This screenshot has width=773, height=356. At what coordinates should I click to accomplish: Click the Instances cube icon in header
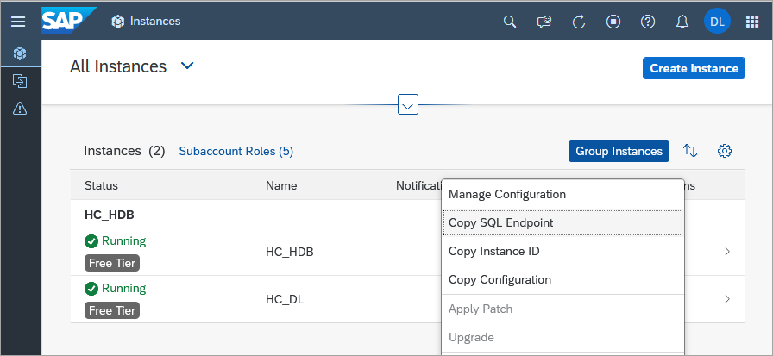pos(118,22)
